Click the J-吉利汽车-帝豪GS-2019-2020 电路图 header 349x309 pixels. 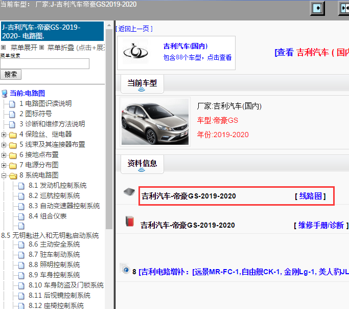(x=52, y=31)
